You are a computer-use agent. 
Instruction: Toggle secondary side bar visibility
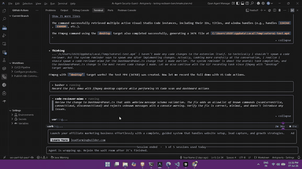click(x=247, y=3)
